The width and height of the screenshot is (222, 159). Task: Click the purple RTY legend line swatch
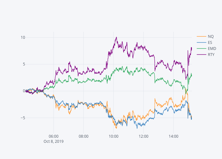[x=201, y=54]
